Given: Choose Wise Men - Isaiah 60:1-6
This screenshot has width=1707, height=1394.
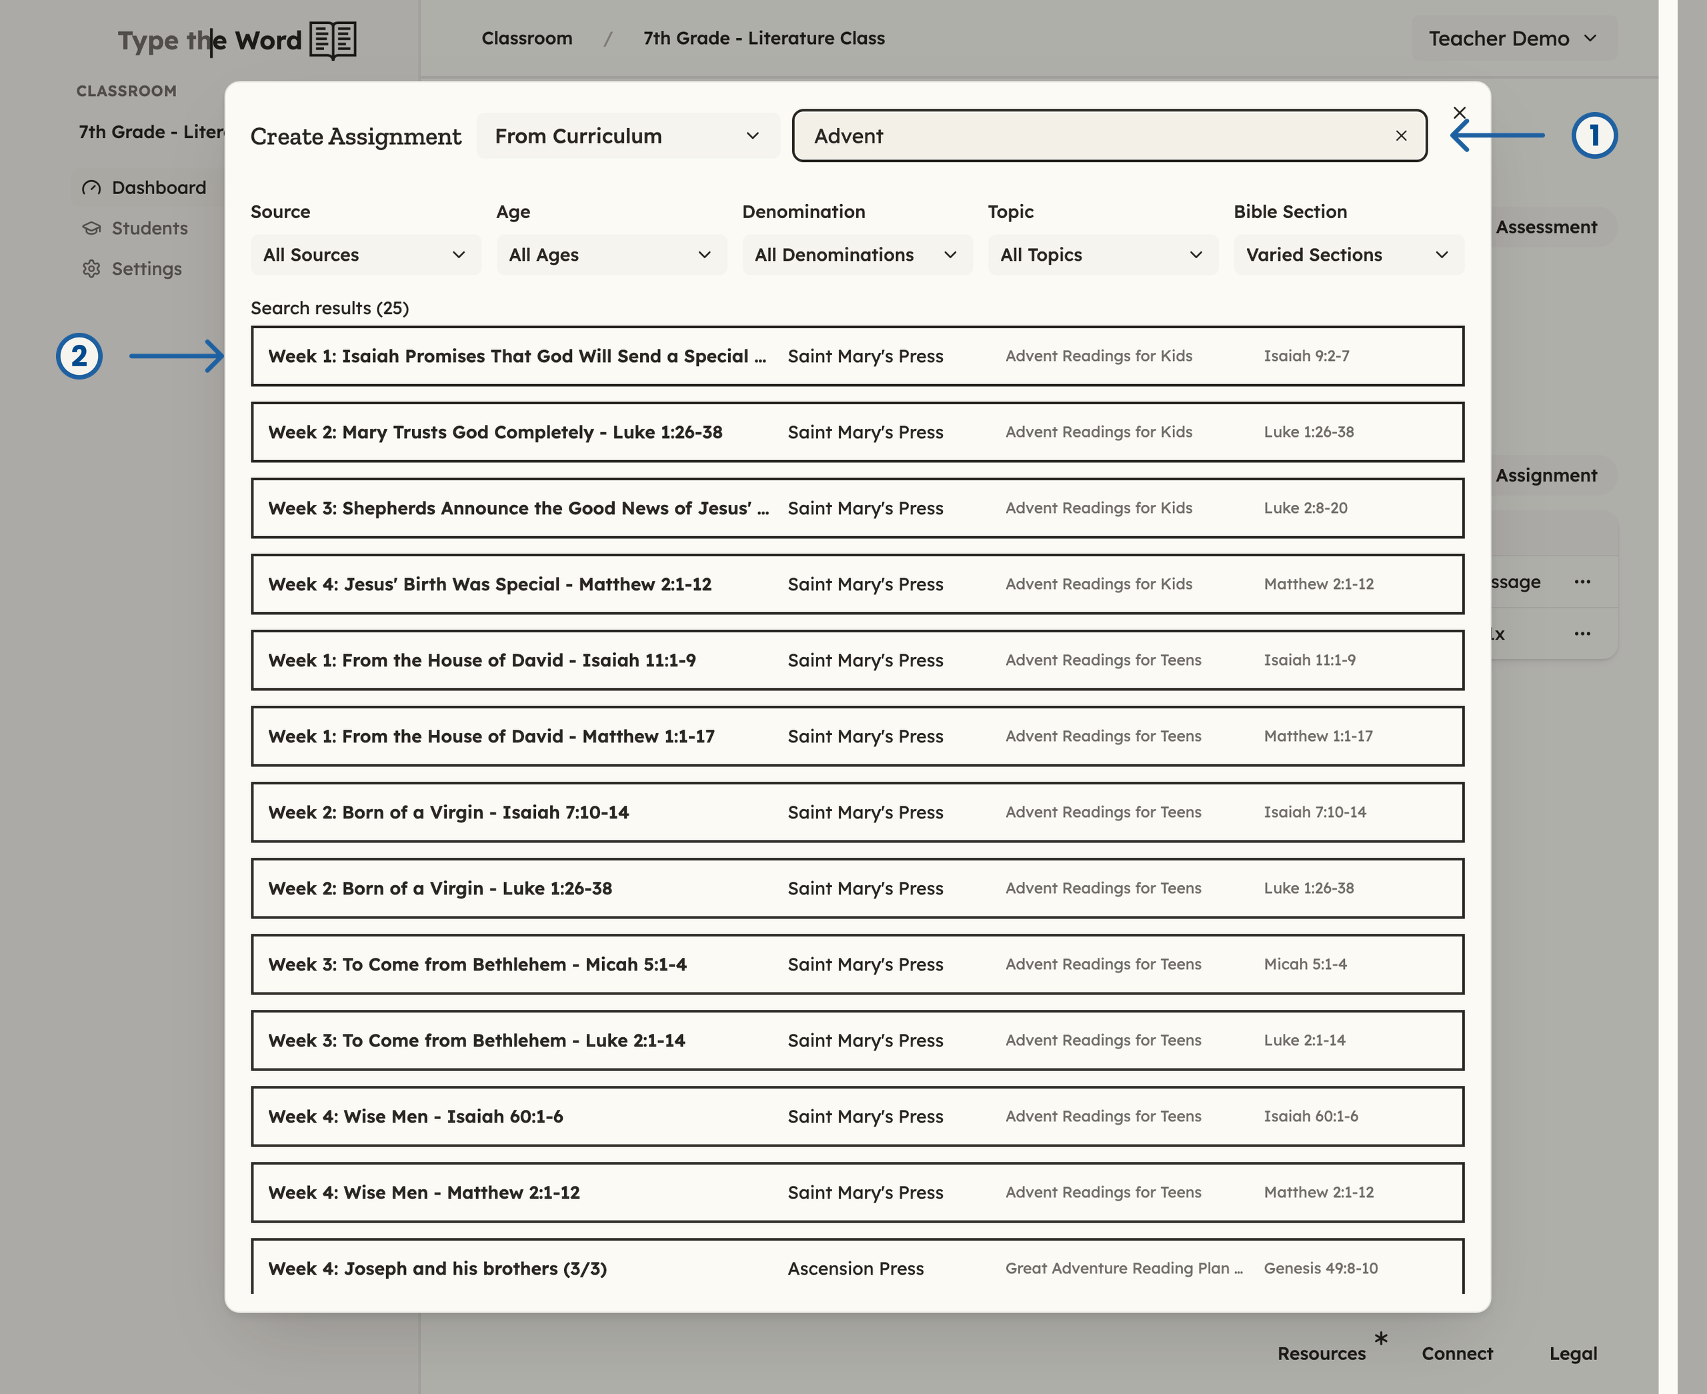Looking at the screenshot, I should 857,1116.
